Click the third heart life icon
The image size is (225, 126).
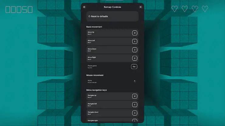[x=195, y=9]
